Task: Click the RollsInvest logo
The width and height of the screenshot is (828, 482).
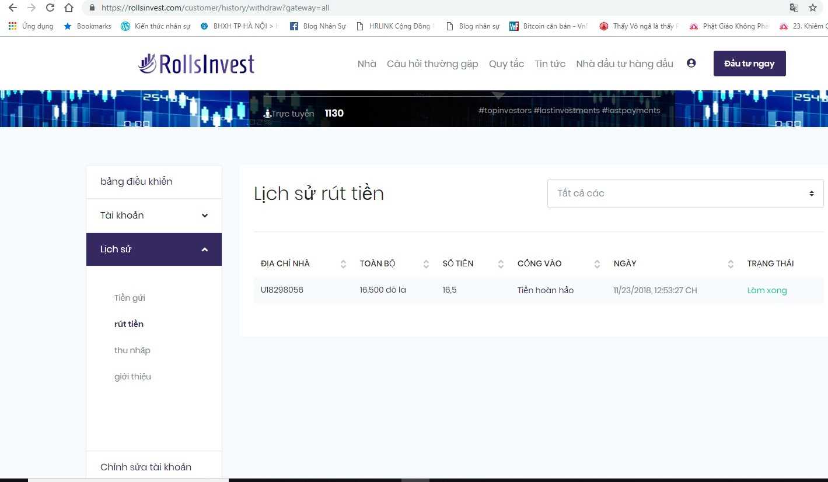Action: (x=197, y=64)
